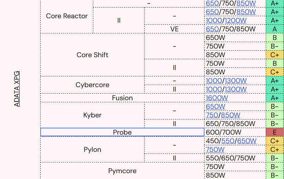Select the Cybercore series cell
The image size is (284, 179).
(x=92, y=85)
